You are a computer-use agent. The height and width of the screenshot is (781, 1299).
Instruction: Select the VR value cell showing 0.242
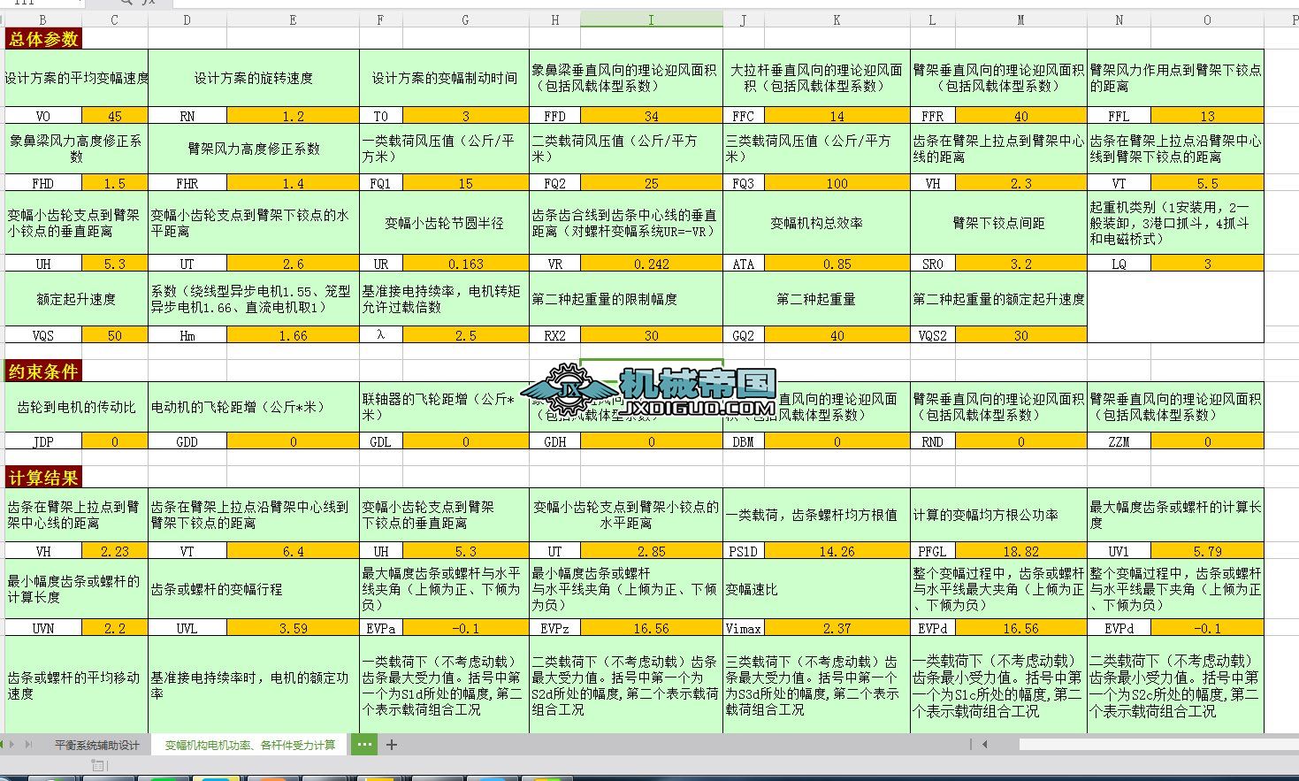(652, 264)
